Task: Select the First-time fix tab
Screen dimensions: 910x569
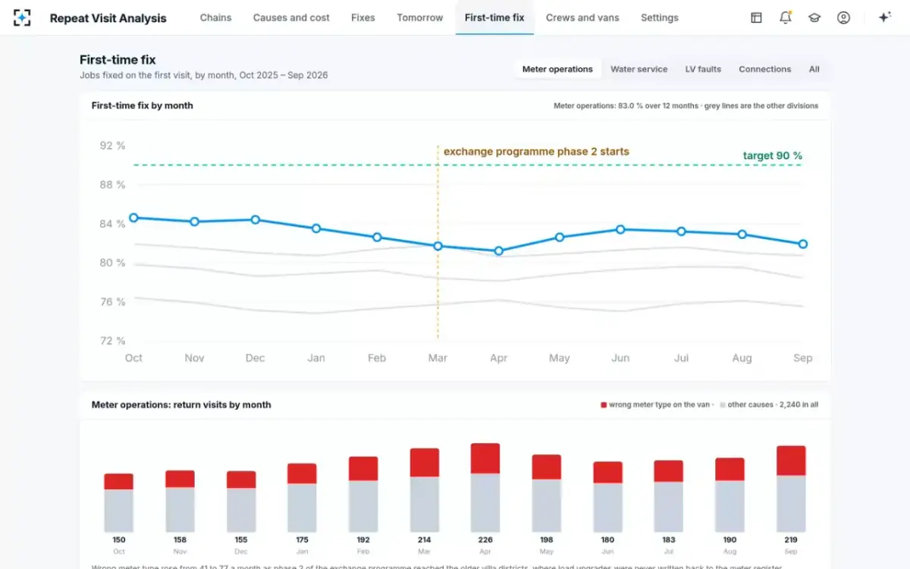Action: point(494,17)
